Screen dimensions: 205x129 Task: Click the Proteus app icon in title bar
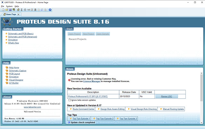(x=2, y=2)
